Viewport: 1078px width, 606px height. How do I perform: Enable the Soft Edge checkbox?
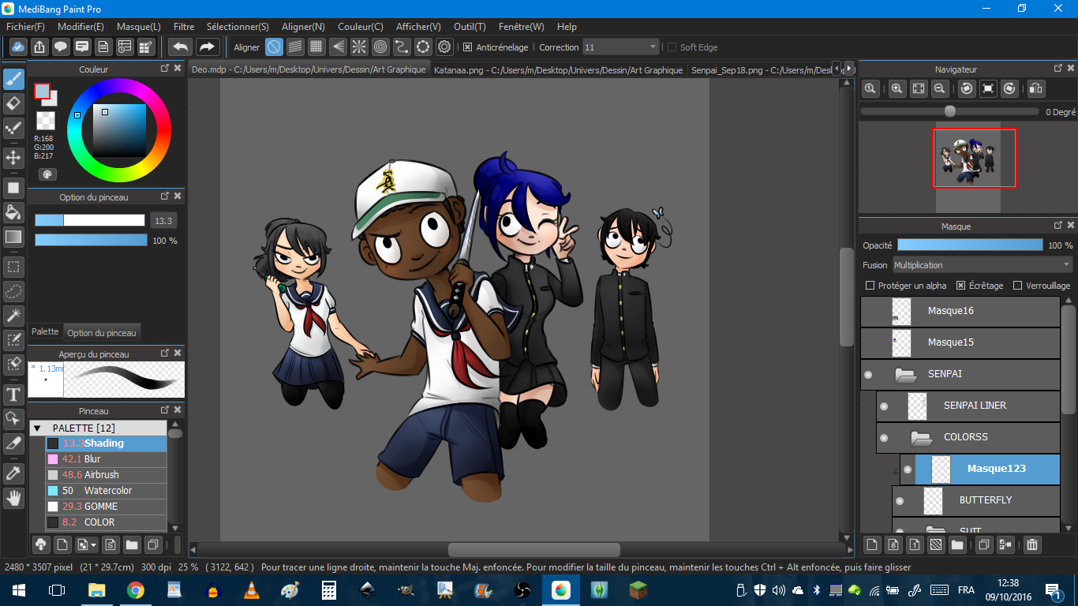pyautogui.click(x=672, y=47)
